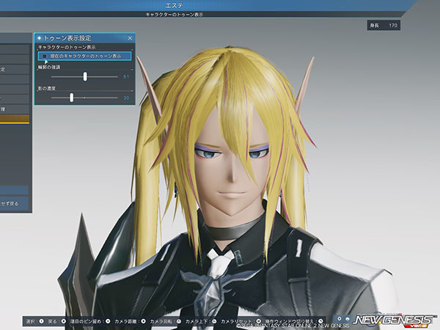440x330 pixels.
Task: Click the 身長 170 height indicator
Action: pos(384,25)
